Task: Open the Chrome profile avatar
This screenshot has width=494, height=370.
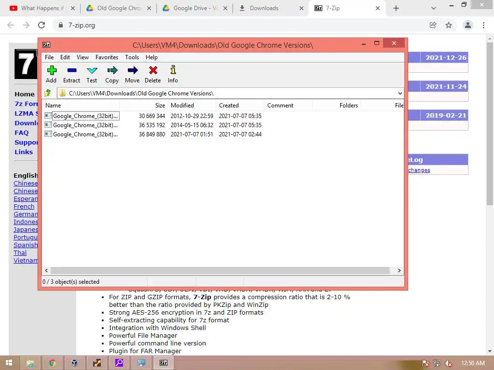Action: pos(468,25)
